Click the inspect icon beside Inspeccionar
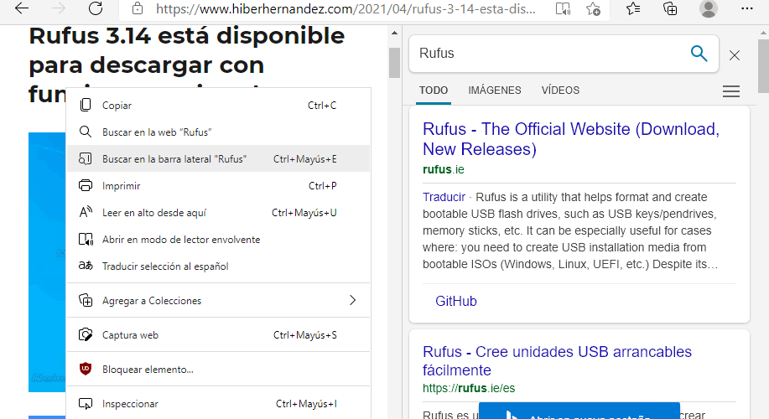This screenshot has width=769, height=419. pyautogui.click(x=86, y=403)
